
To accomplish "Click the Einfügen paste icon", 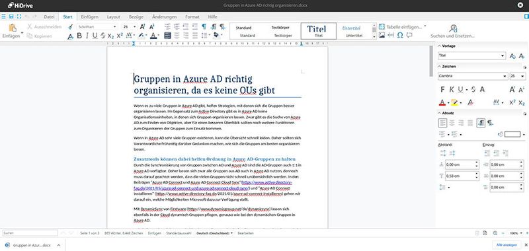I will [13, 28].
